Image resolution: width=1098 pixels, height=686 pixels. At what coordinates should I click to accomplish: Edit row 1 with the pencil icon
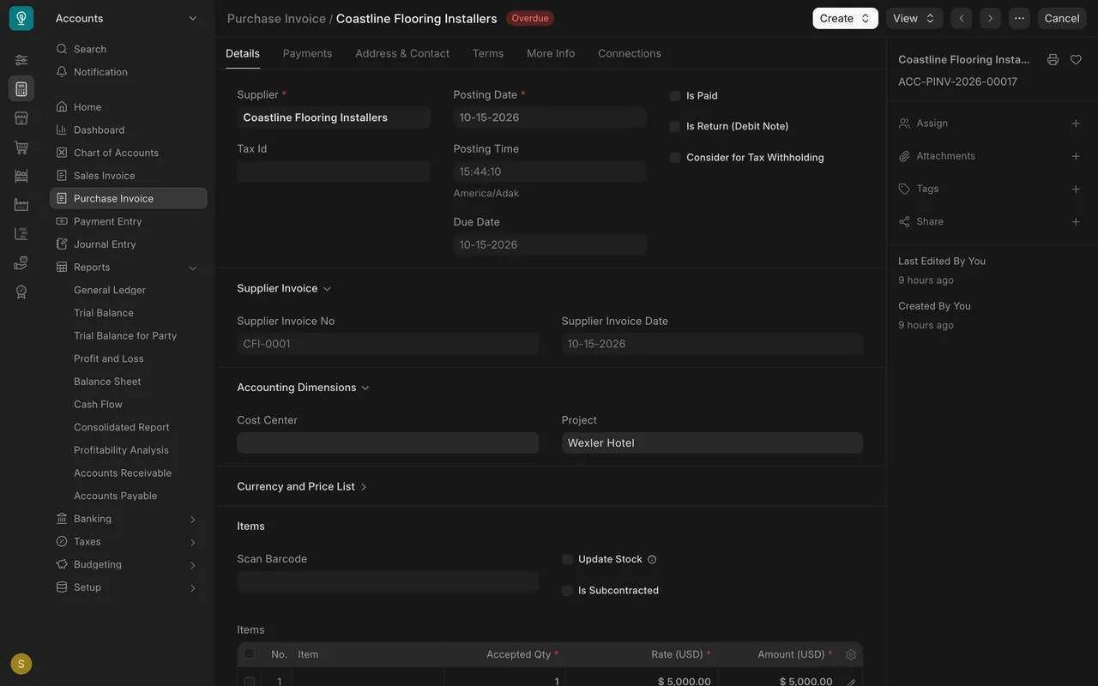pos(851,683)
